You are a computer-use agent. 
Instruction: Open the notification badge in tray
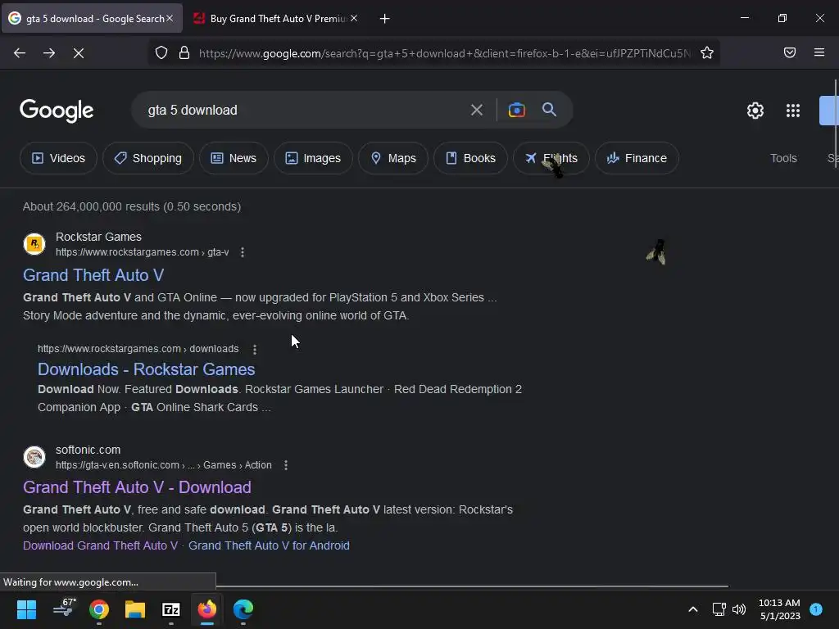point(816,609)
